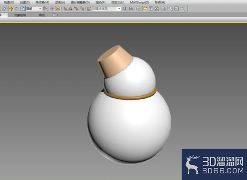Open the 局部 coordinate system dropdown
The image size is (247, 180).
coord(34,9)
